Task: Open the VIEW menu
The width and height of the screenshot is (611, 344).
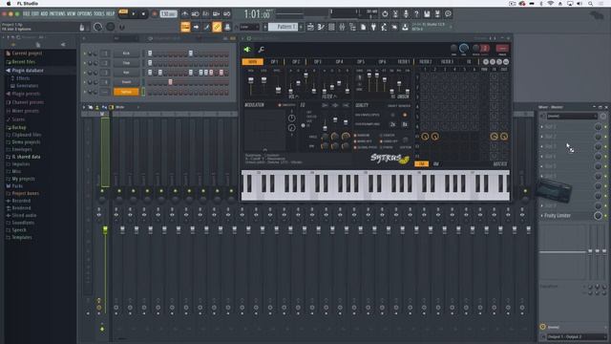Action: pyautogui.click(x=71, y=13)
